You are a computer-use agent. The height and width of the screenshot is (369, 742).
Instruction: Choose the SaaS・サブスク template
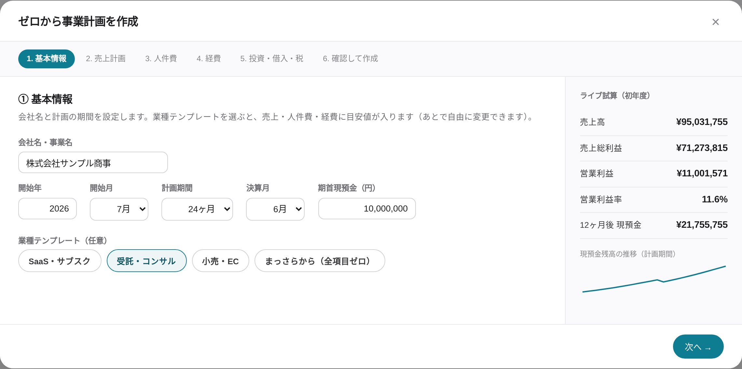click(x=60, y=261)
